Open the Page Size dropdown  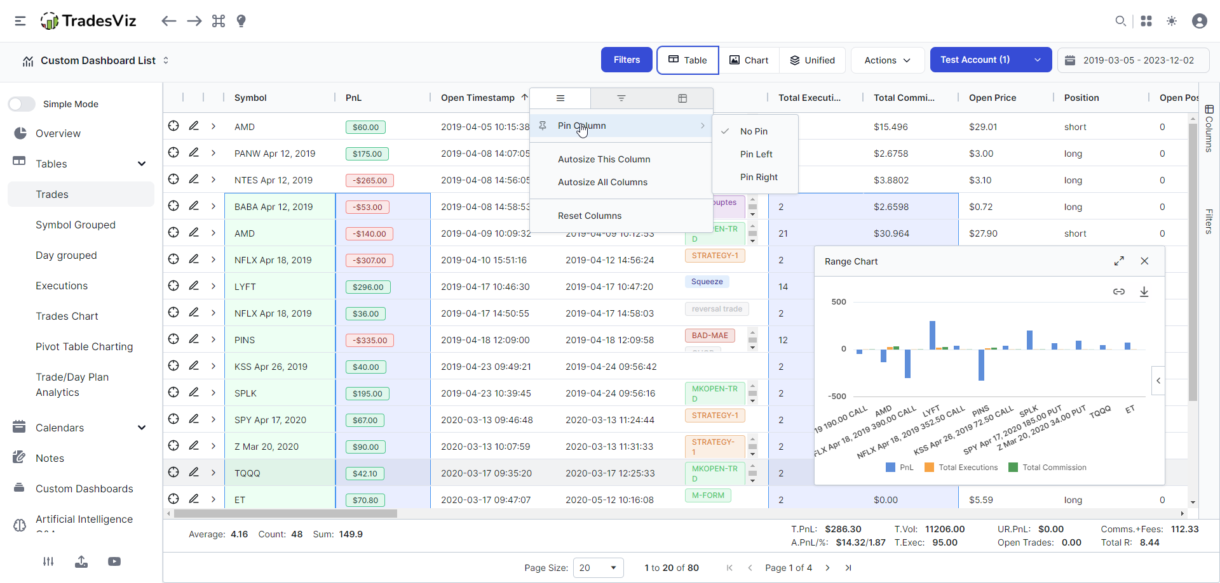(598, 568)
